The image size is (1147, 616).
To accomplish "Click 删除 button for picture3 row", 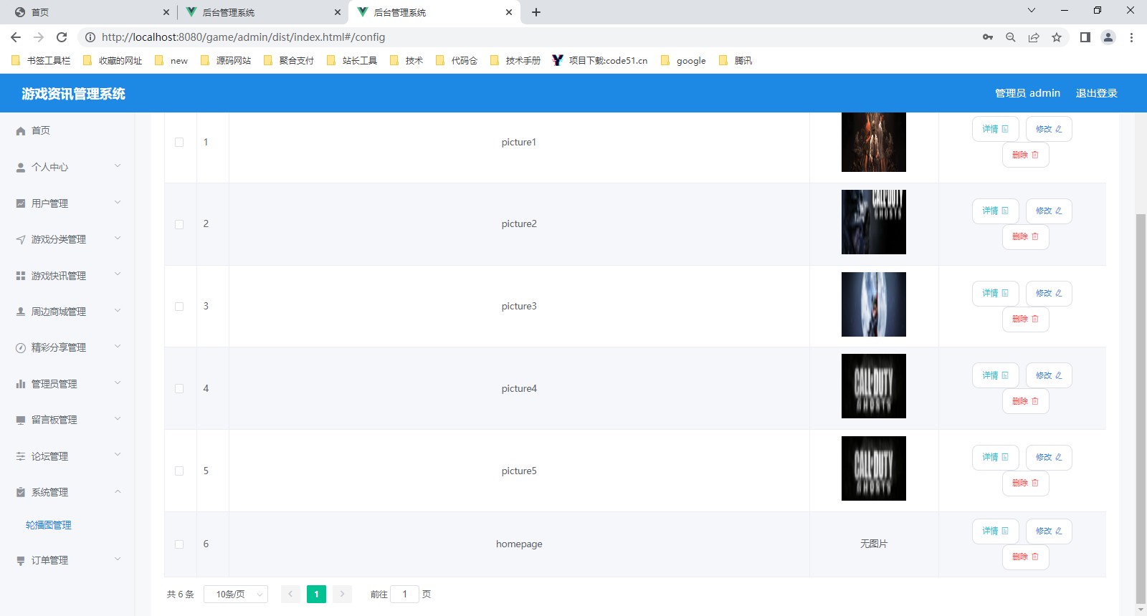I will point(1025,319).
